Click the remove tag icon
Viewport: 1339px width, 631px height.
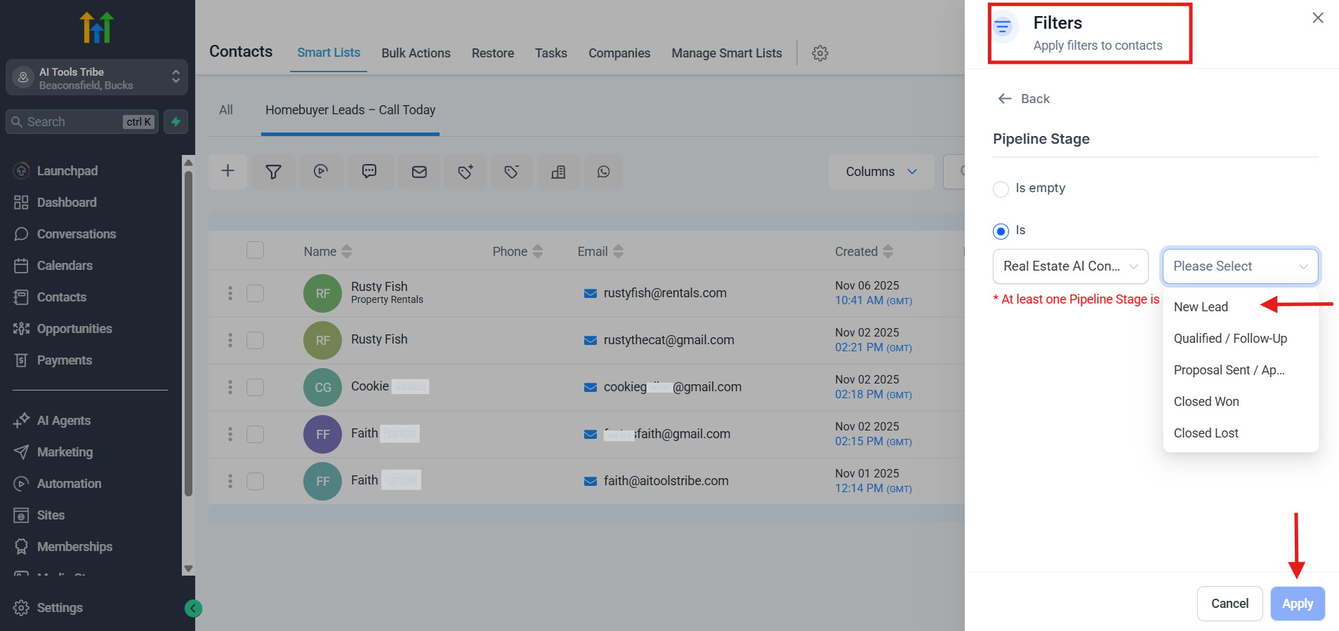pyautogui.click(x=511, y=171)
